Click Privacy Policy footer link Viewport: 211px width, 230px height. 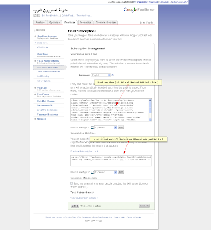point(120,217)
